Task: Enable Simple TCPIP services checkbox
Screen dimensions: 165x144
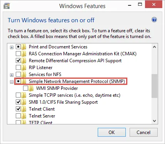Action: point(18,95)
